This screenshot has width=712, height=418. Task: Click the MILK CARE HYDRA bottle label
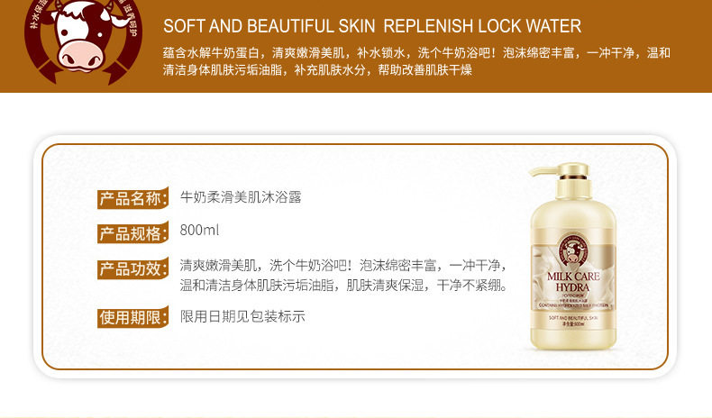click(573, 282)
